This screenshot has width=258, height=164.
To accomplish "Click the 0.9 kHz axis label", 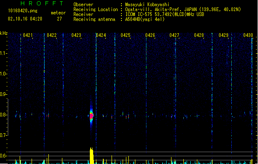I will click(x=3, y=94).
